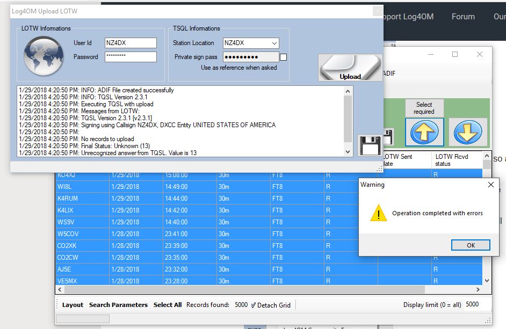Select the K4RUM callsign cell

pos(82,199)
